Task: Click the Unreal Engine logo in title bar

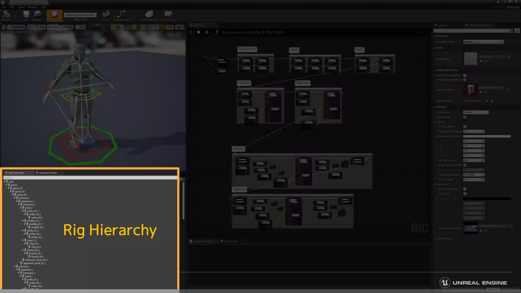Action: pyautogui.click(x=3, y=2)
